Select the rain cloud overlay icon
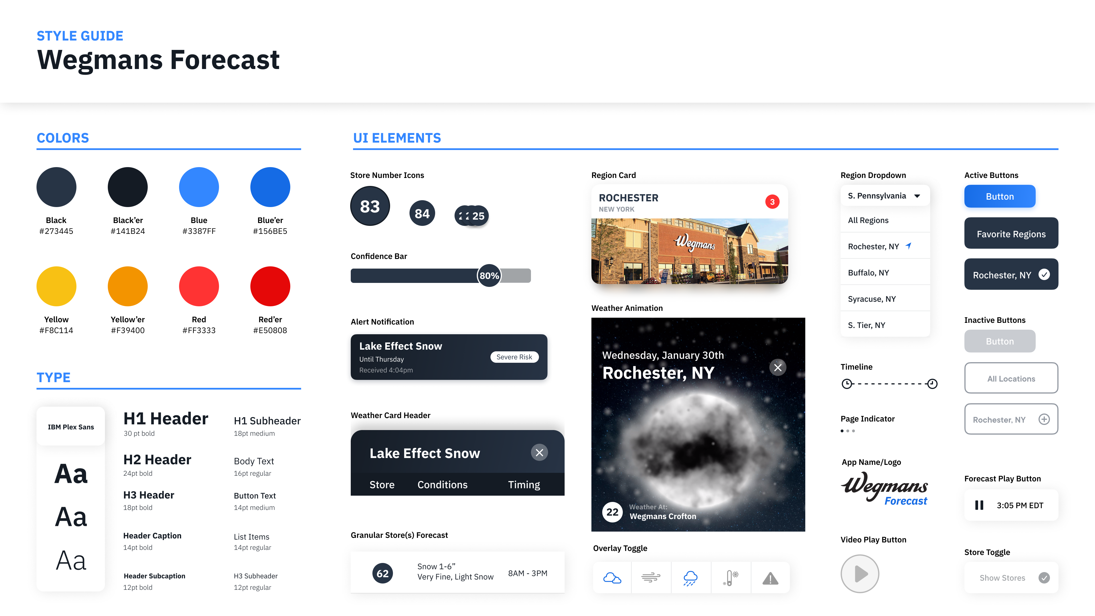 [x=690, y=578]
